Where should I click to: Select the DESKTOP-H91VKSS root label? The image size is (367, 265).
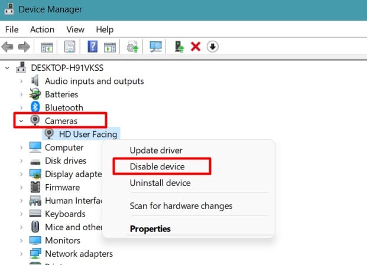click(67, 68)
